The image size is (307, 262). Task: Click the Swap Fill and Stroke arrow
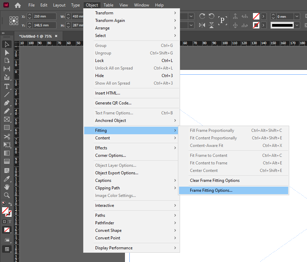click(10, 204)
